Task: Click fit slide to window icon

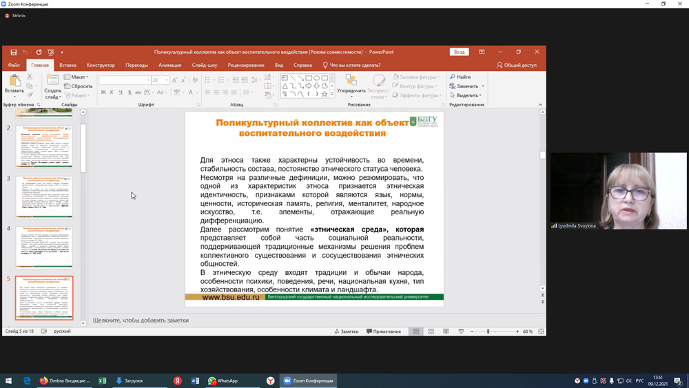Action: point(541,331)
